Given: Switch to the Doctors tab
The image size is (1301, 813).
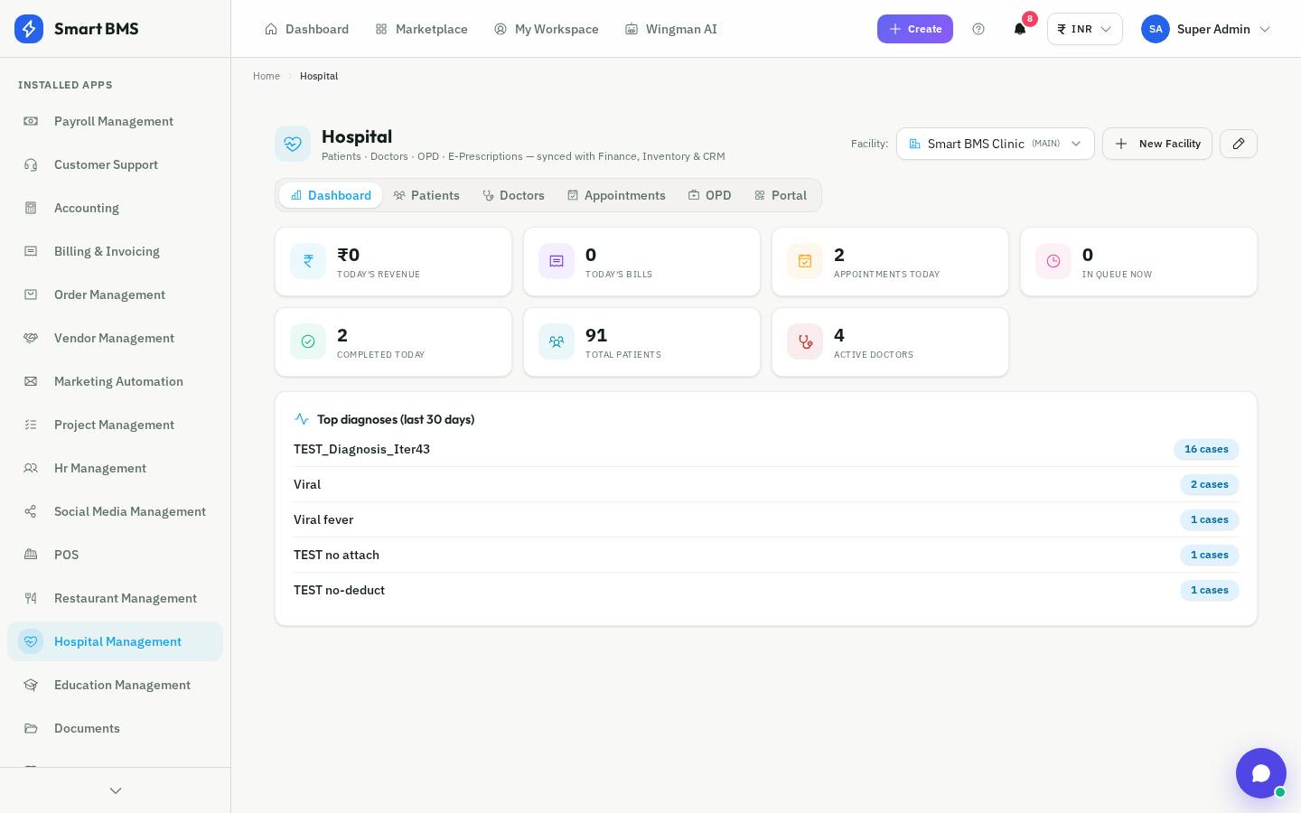Looking at the screenshot, I should (x=513, y=195).
